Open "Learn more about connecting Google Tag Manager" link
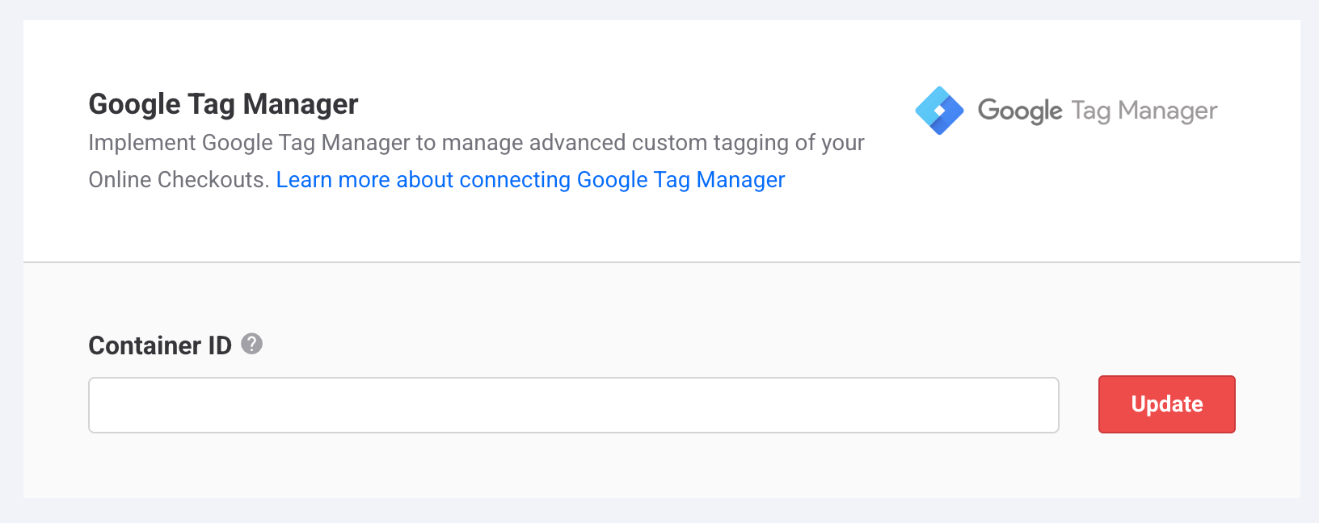The width and height of the screenshot is (1319, 523). click(x=530, y=179)
